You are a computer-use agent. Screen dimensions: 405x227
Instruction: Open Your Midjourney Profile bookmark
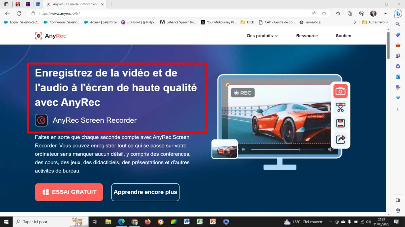[x=219, y=22]
